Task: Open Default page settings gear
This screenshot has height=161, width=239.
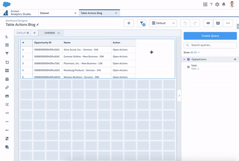Action: tap(28, 33)
